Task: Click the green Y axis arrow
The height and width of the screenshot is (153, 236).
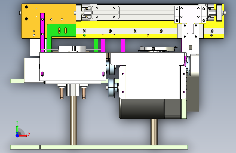Action: coord(17,130)
